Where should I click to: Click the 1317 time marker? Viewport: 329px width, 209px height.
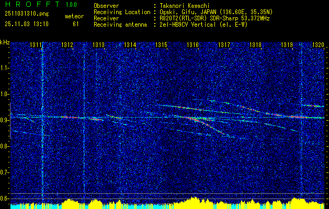pyautogui.click(x=224, y=45)
